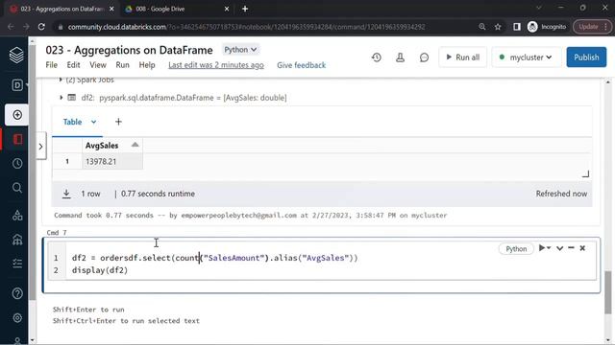Open the Compute cluster icon in sidebar
The image size is (615, 345).
tap(17, 239)
